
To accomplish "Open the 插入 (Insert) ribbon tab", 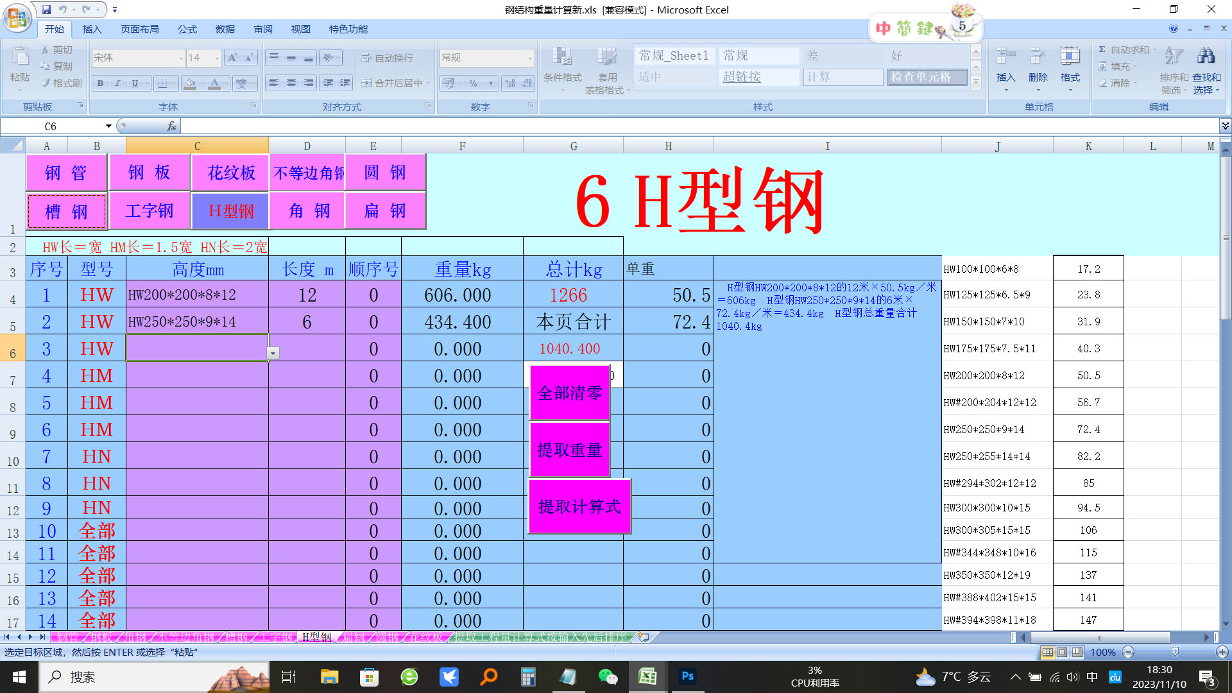I will click(92, 29).
